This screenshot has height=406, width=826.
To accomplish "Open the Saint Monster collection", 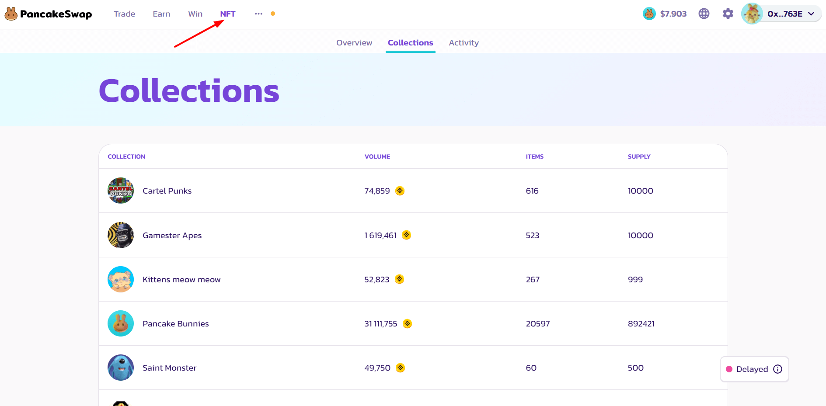I will pyautogui.click(x=169, y=368).
